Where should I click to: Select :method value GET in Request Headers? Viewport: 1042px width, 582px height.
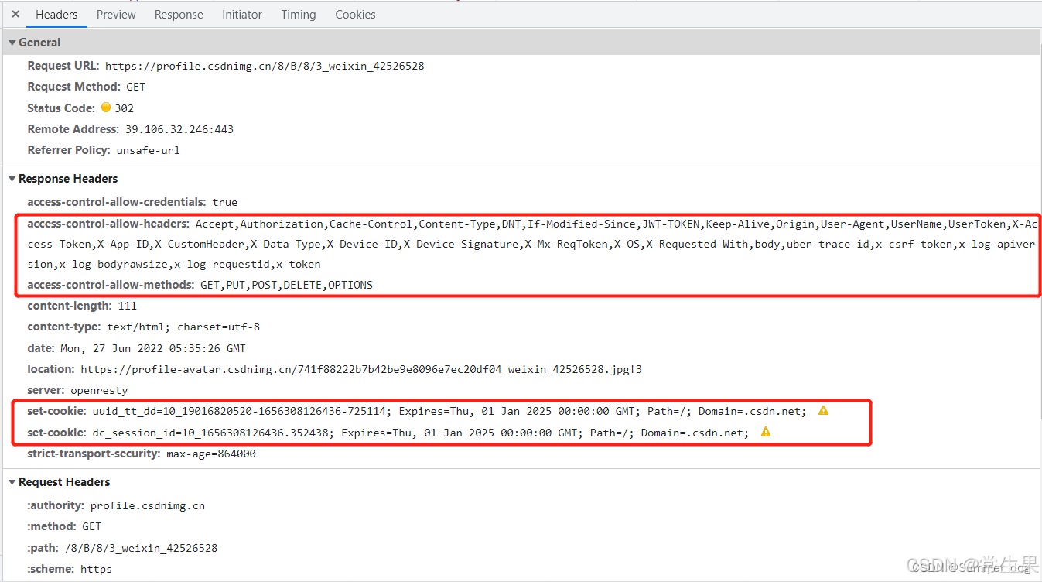92,526
